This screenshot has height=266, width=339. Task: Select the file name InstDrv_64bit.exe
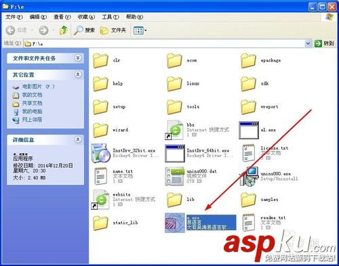tap(208, 150)
